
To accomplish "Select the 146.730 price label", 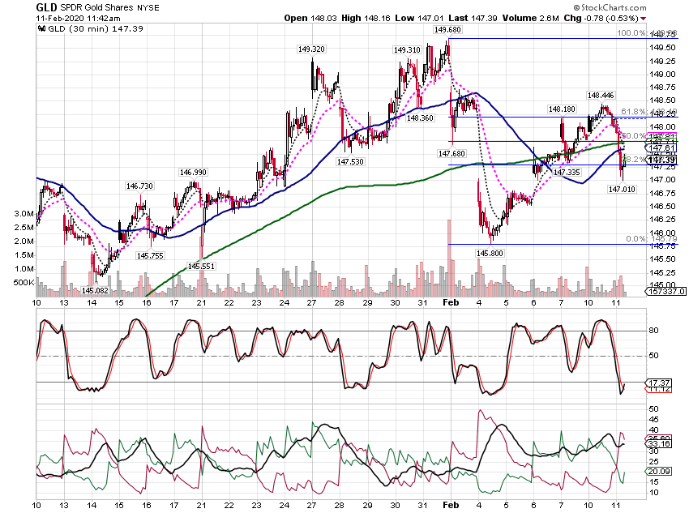I will pyautogui.click(x=139, y=186).
